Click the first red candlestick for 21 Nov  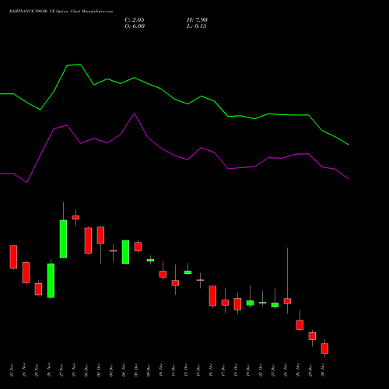pos(13,257)
